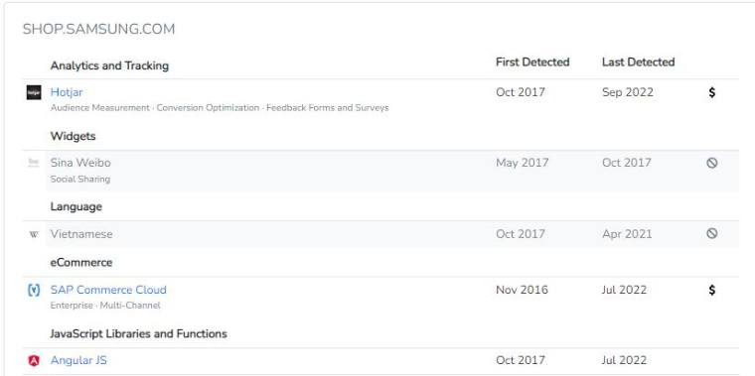This screenshot has height=376, width=755.
Task: Click the Sina Weibo logo icon
Action: pos(34,163)
